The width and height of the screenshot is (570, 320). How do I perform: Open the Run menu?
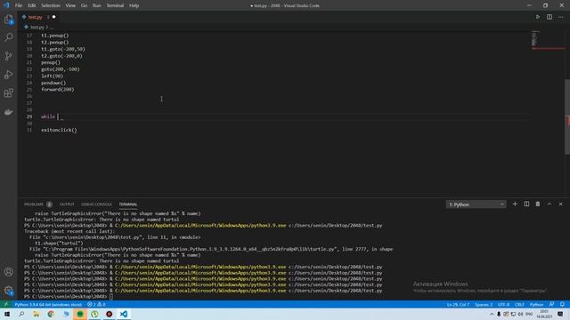tap(97, 5)
